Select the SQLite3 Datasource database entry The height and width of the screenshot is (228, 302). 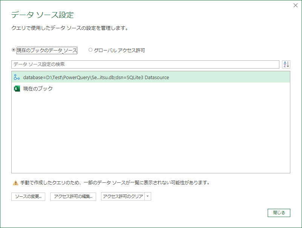coord(151,77)
